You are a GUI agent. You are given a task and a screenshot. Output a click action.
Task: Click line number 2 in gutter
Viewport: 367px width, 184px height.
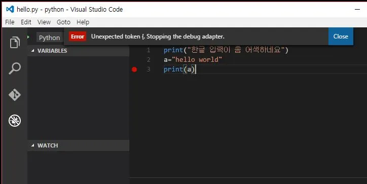(149, 59)
